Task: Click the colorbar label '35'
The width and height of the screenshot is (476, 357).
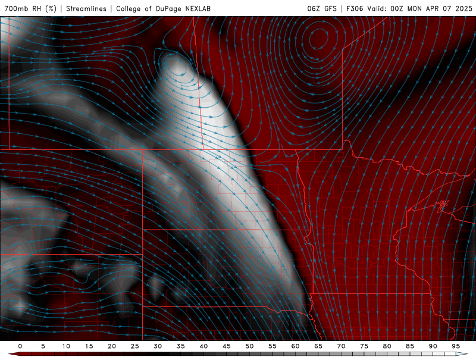Action: coord(181,346)
